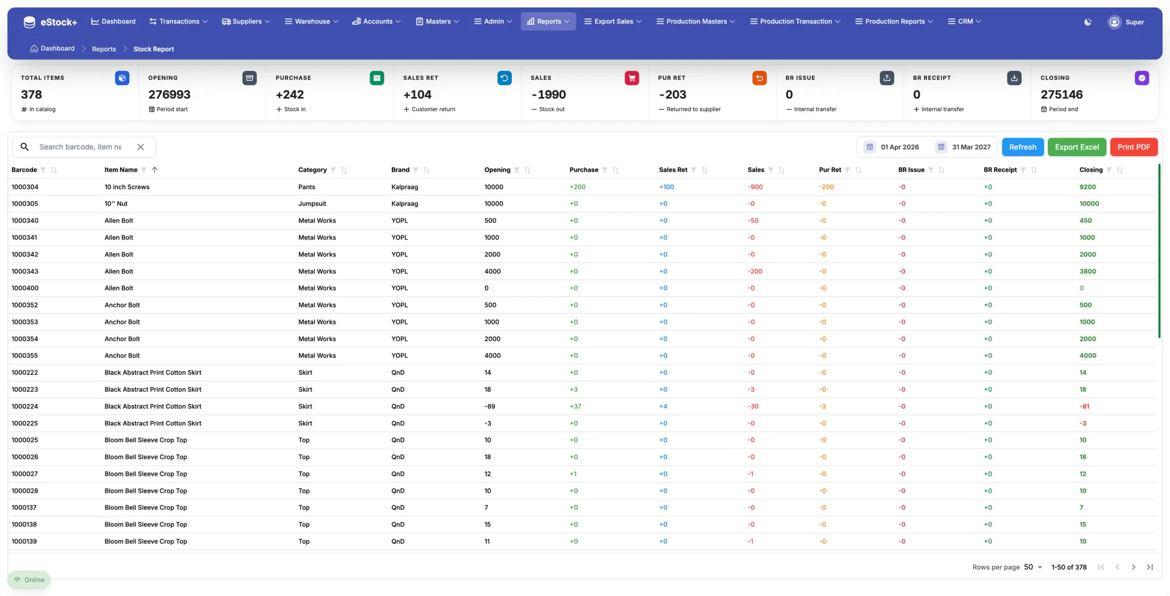Expand the Reports menu

[x=548, y=21]
